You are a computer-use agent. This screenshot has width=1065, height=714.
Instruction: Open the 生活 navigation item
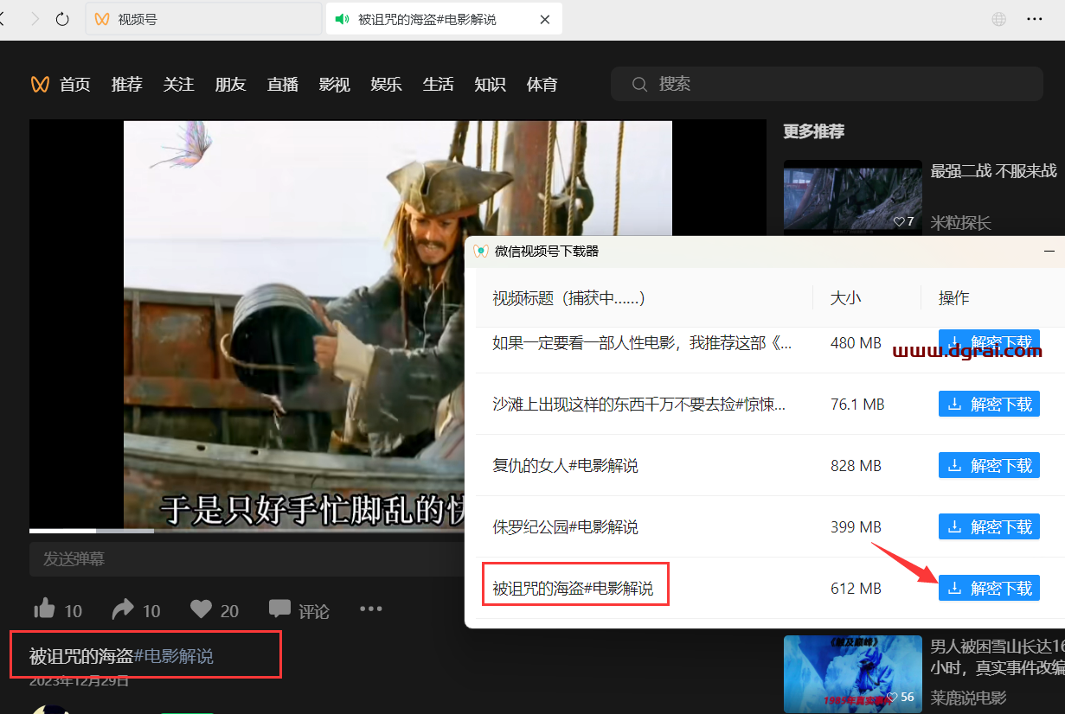[x=439, y=85]
